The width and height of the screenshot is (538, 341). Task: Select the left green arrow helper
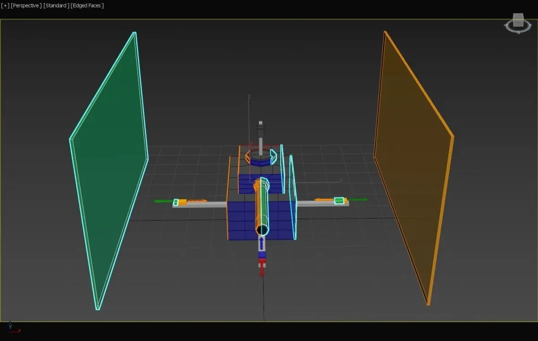point(162,201)
